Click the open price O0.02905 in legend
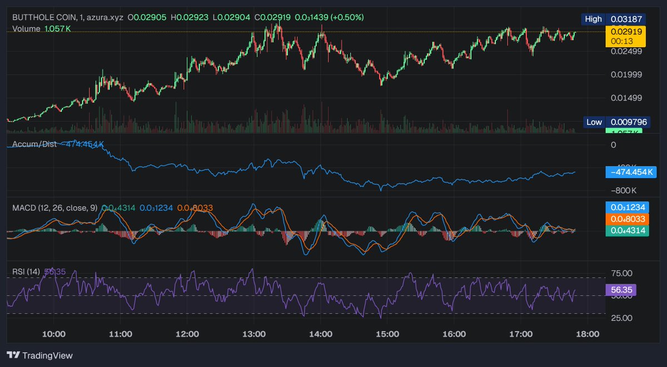667x367 pixels. coord(147,17)
